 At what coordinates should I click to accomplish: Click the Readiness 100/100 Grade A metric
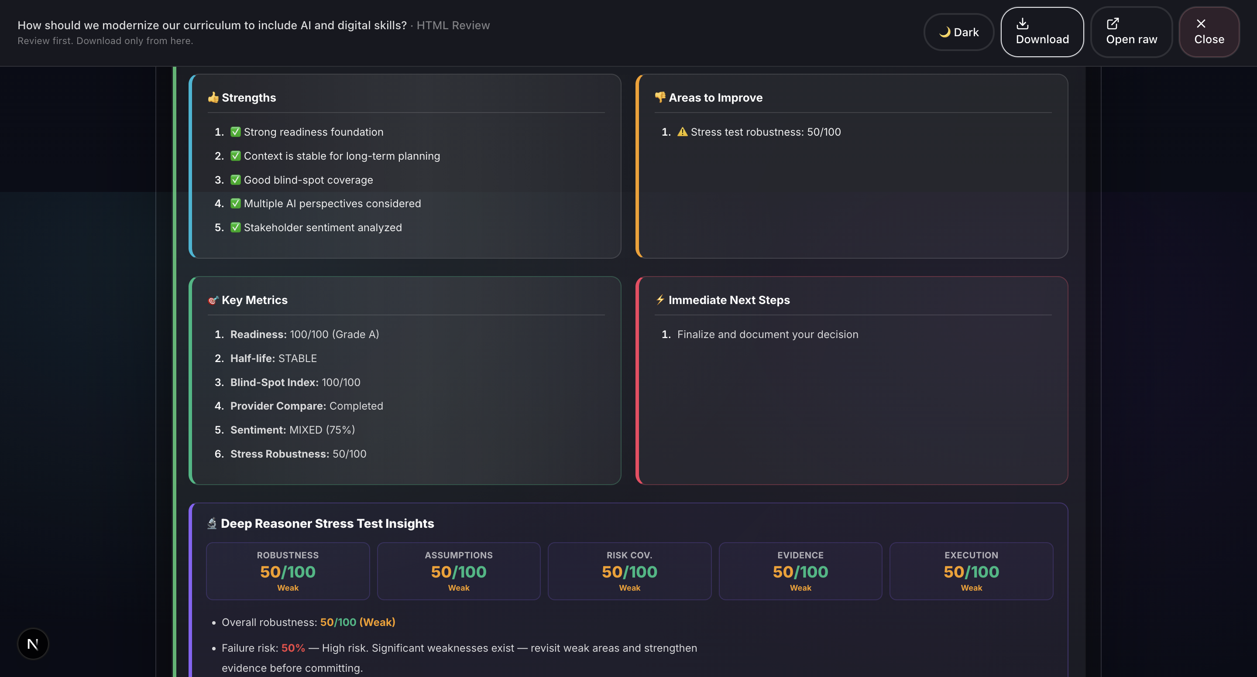(304, 335)
